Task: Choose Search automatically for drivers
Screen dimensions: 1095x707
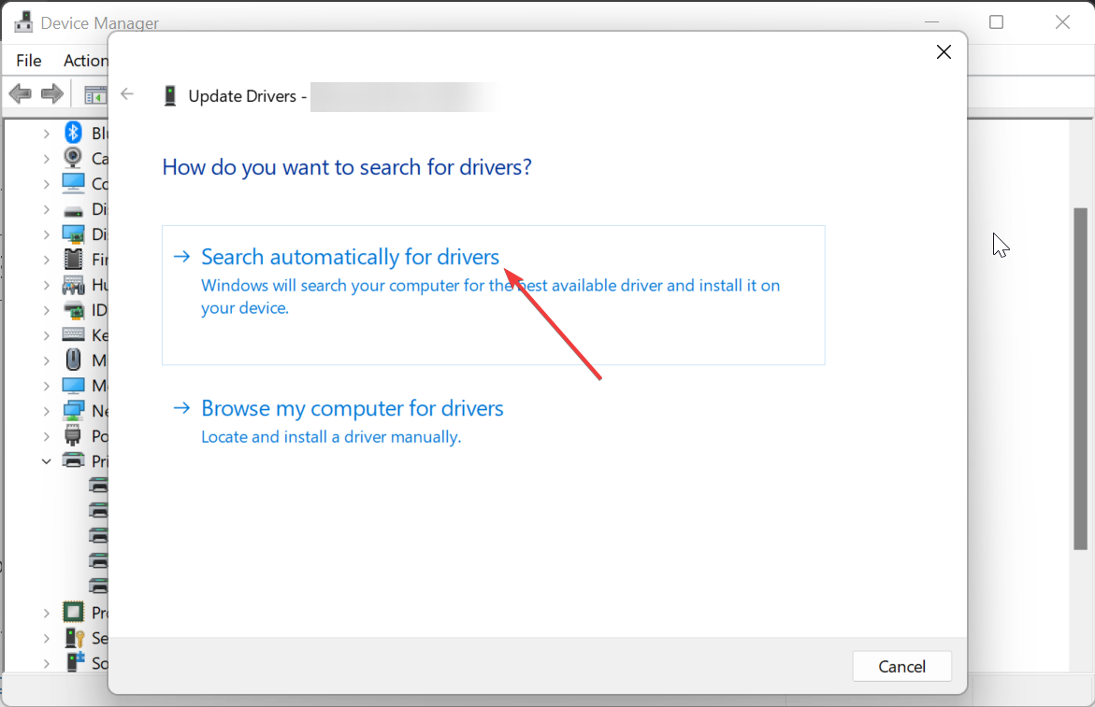Action: pyautogui.click(x=493, y=295)
